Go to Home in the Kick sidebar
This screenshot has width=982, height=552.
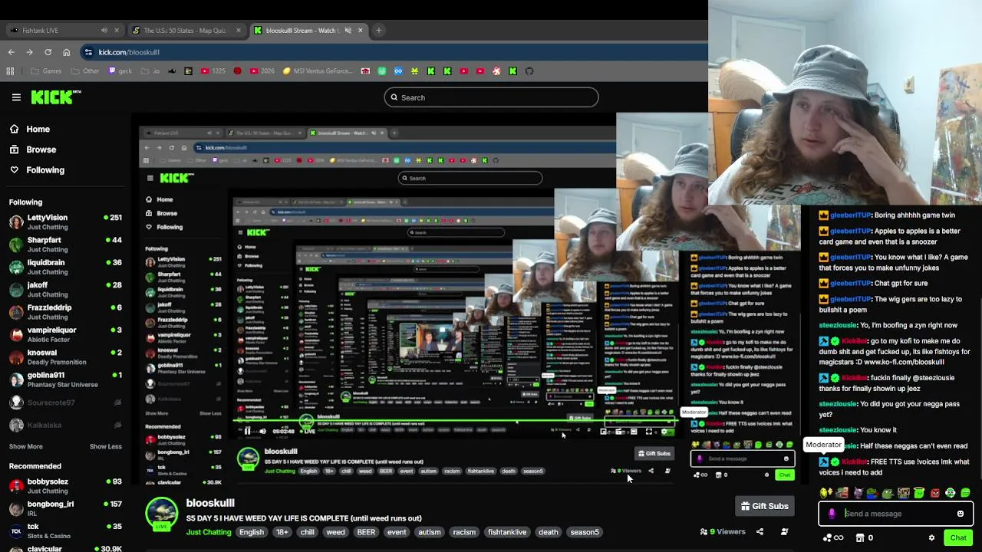30,130
